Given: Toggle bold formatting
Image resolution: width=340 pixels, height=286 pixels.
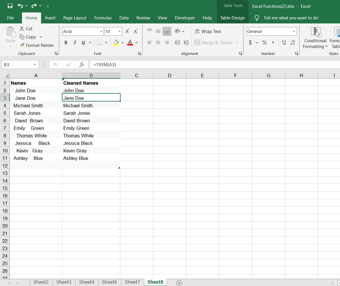Looking at the screenshot, I should tap(66, 43).
